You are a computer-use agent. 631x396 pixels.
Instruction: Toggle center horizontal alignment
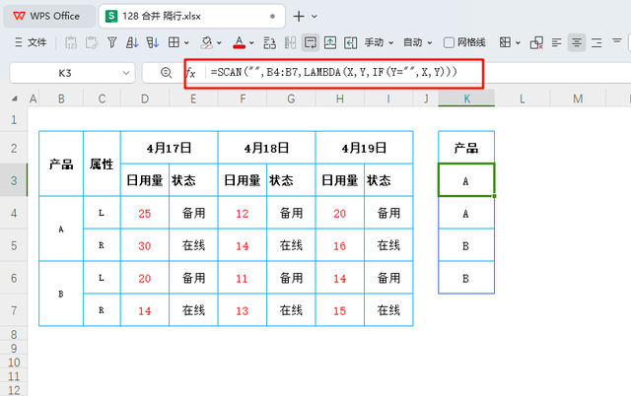tap(577, 42)
